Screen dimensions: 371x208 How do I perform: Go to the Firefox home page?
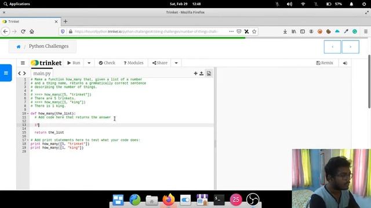32,31
